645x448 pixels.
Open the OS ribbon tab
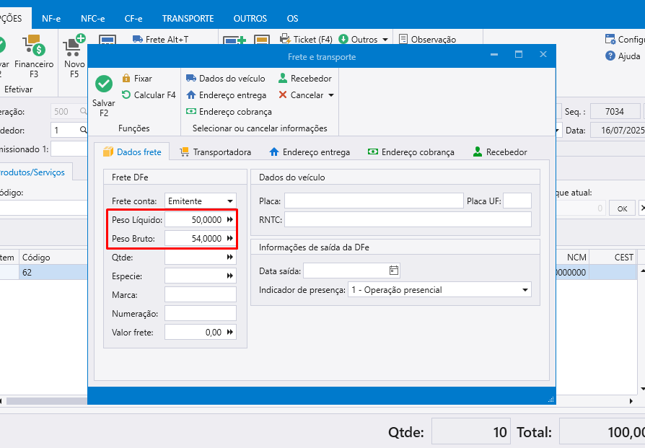click(x=292, y=19)
